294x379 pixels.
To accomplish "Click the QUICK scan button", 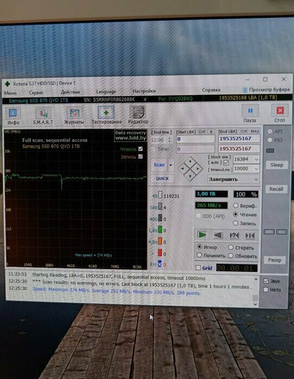I will (x=162, y=179).
